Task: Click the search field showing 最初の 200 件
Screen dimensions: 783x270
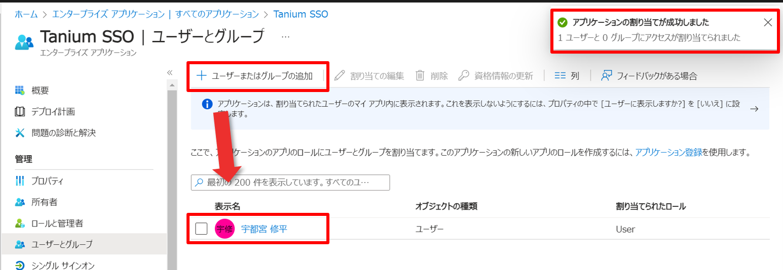Action: point(290,183)
